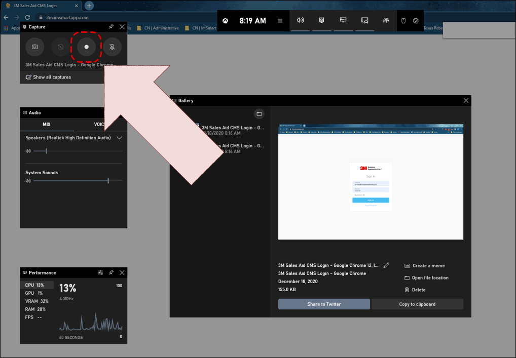This screenshot has width=516, height=358.
Task: Click Create a meme
Action: click(425, 266)
